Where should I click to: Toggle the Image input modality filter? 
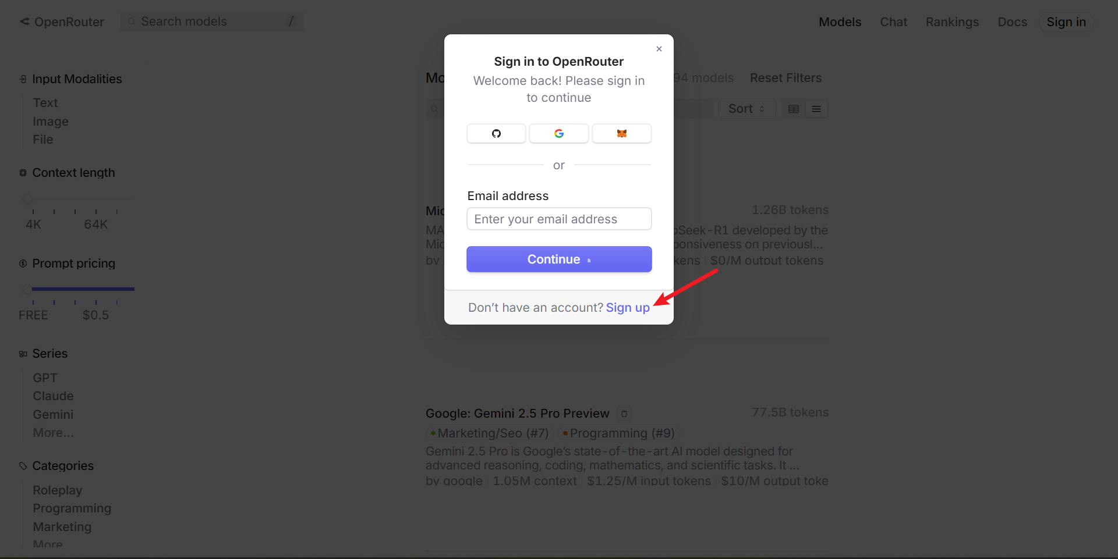pyautogui.click(x=51, y=122)
